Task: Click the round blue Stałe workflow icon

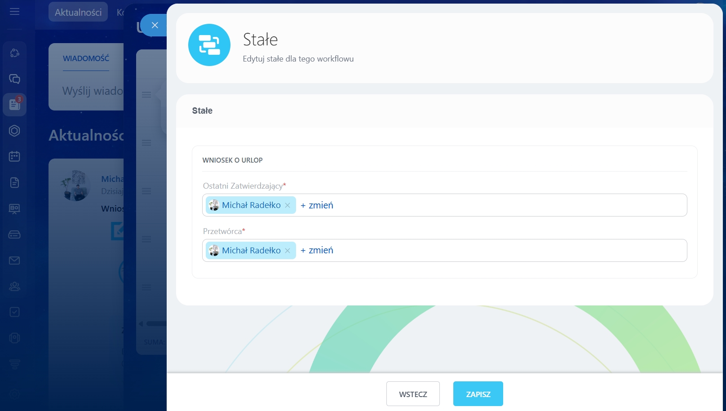Action: pos(209,45)
